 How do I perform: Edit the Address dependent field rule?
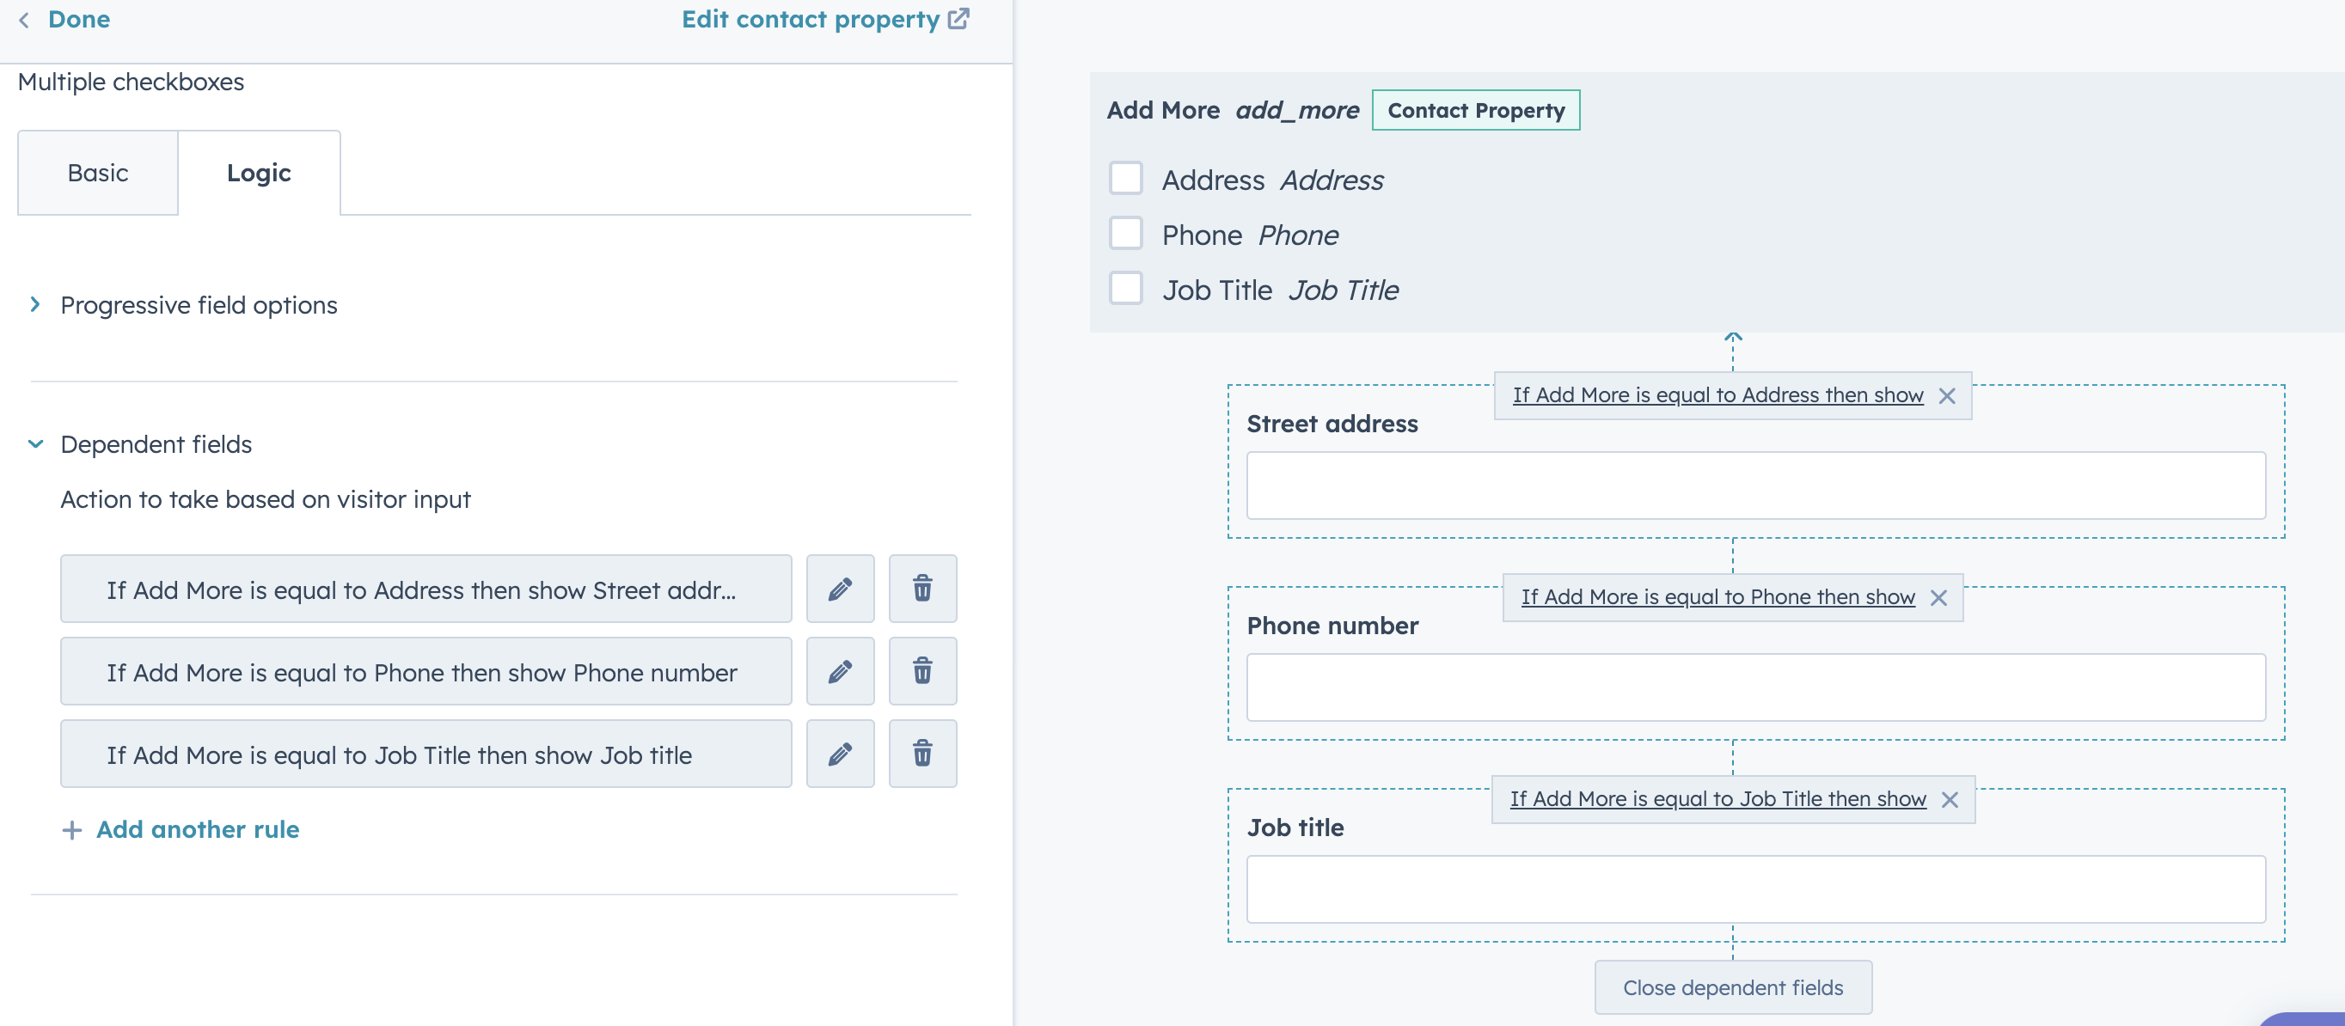point(839,589)
